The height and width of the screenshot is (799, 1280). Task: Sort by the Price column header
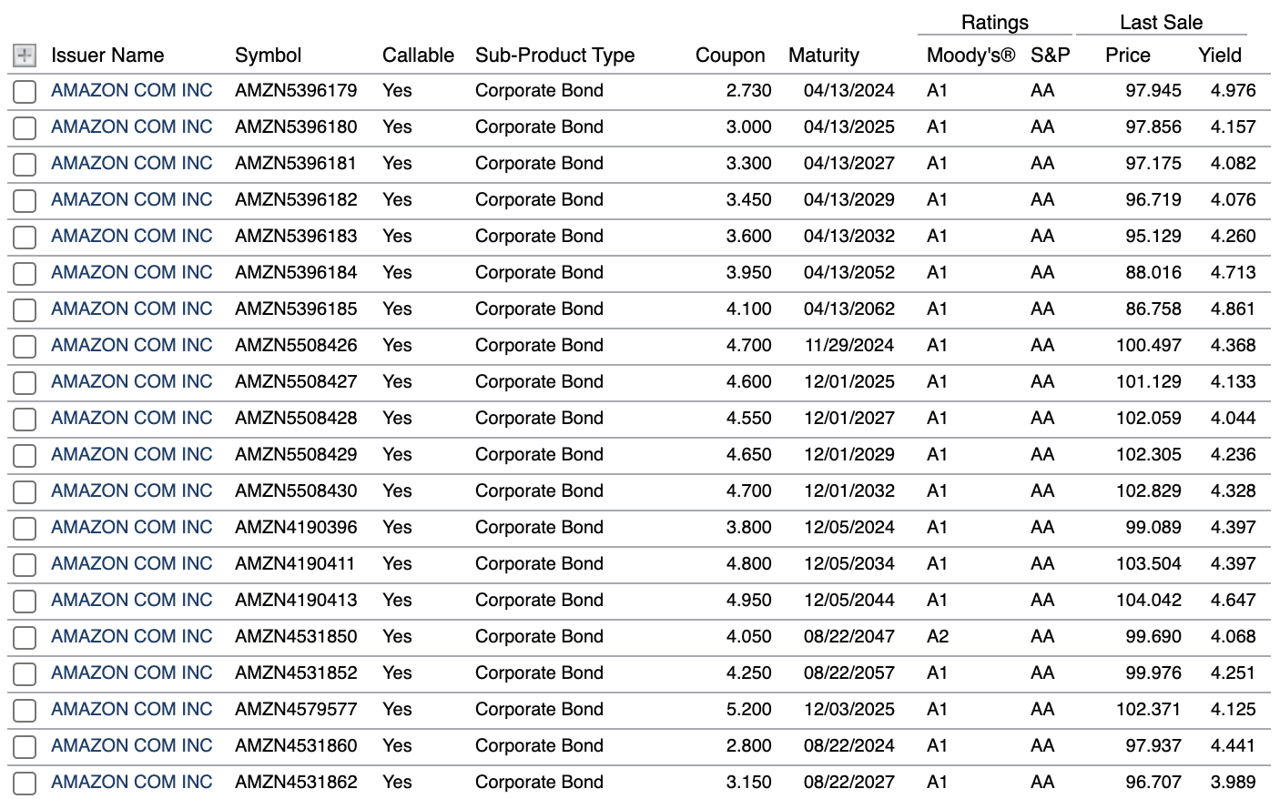pos(1128,55)
